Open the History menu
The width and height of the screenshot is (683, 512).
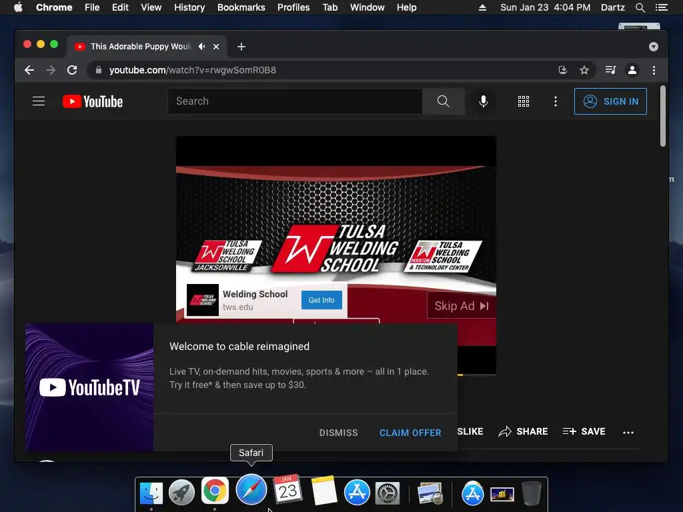[x=189, y=7]
